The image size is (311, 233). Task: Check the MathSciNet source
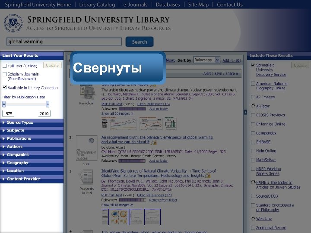click(253, 160)
